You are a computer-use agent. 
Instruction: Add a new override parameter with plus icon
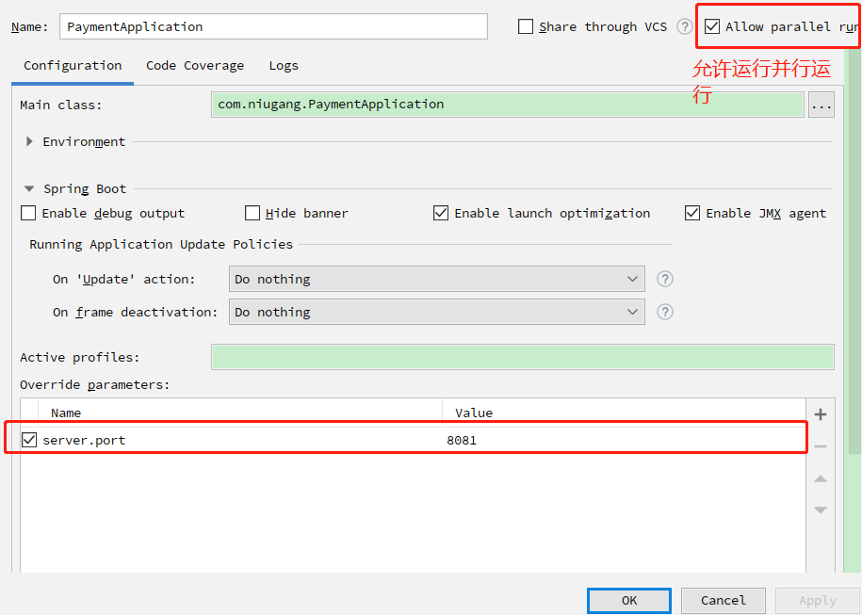tap(821, 414)
